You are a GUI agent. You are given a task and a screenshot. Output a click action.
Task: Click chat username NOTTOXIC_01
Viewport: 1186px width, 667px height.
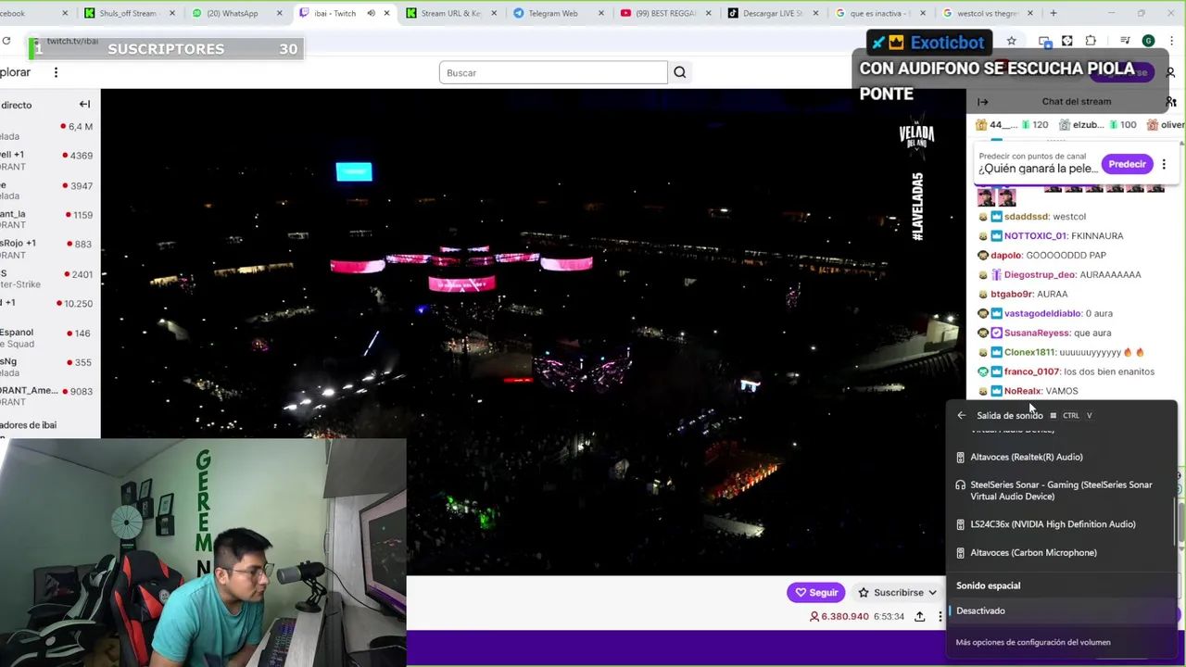[1035, 236]
